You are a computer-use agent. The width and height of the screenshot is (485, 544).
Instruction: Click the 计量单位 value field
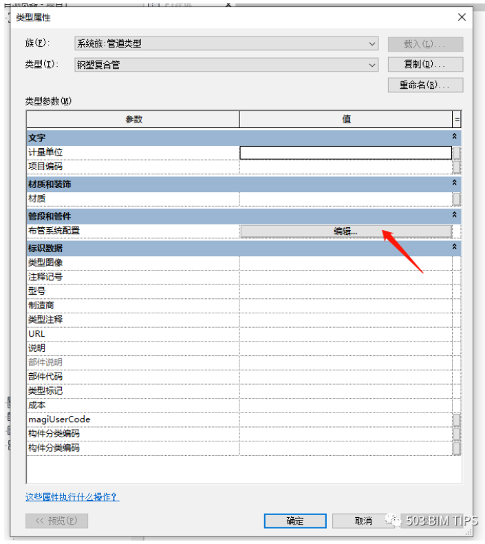point(345,153)
